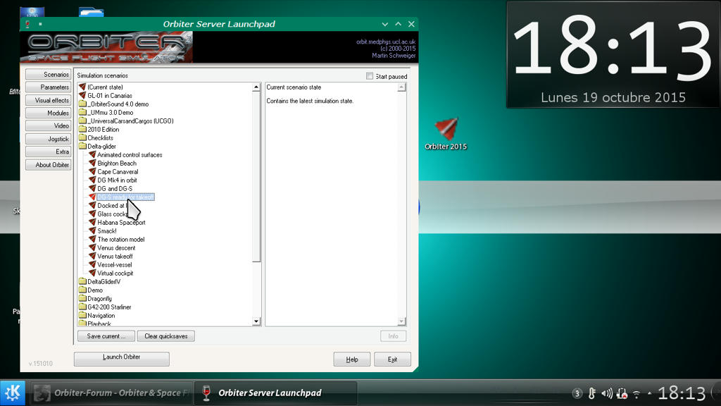The width and height of the screenshot is (721, 406).
Task: Expand the Navigation folder icon
Action: tap(82, 315)
